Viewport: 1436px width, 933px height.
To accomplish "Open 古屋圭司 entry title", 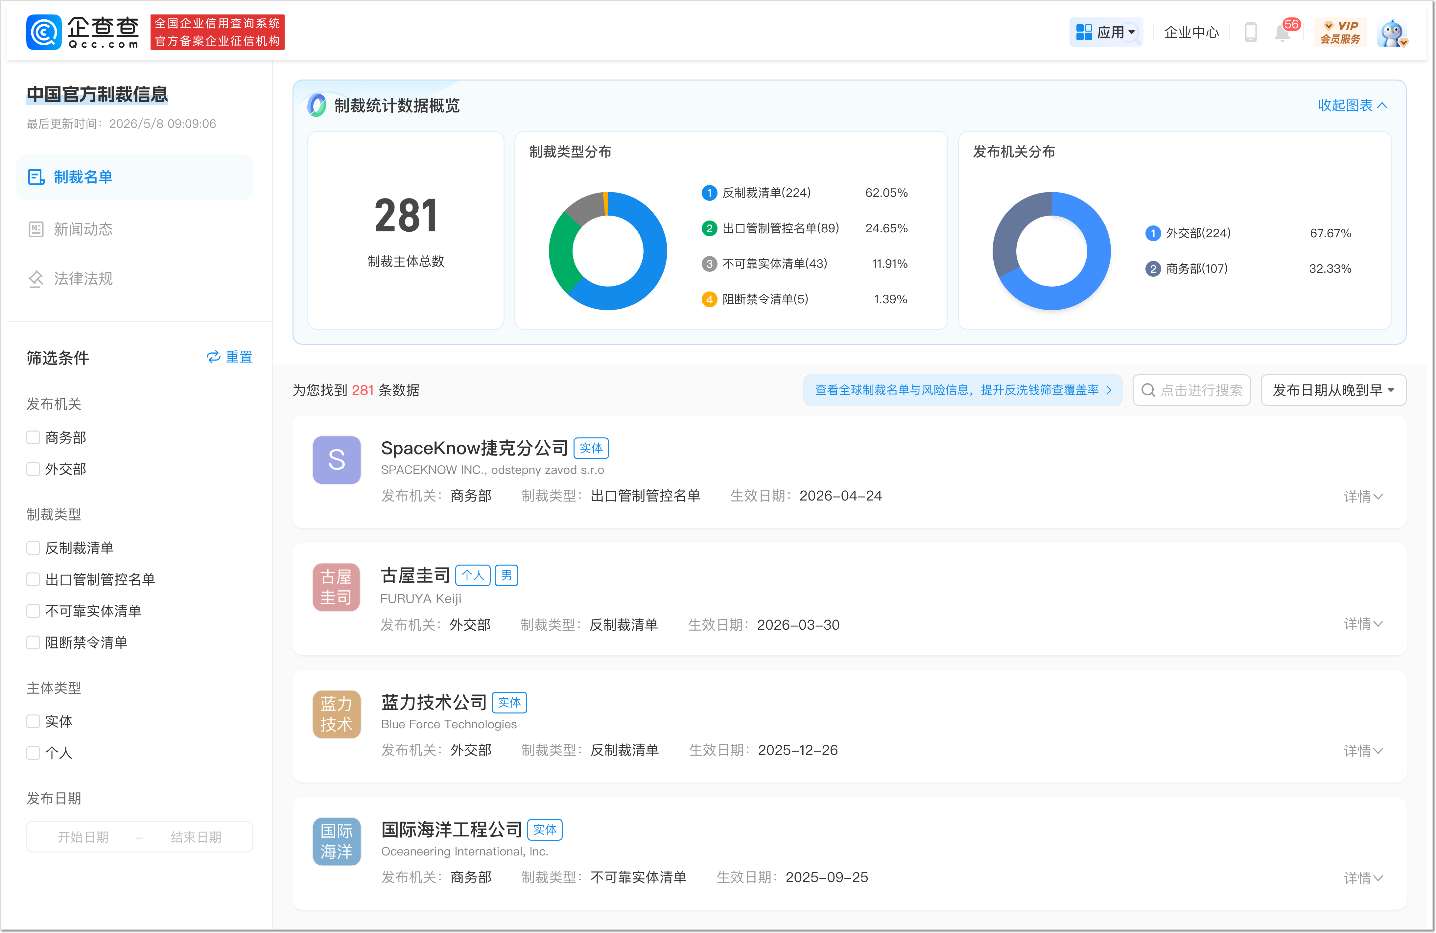I will coord(415,575).
